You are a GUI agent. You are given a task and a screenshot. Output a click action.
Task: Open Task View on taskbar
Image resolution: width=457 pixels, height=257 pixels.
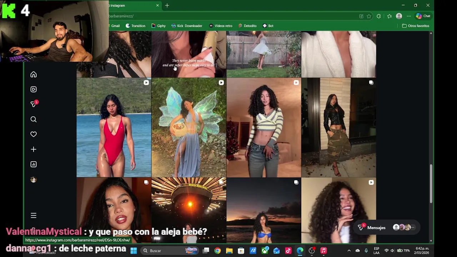tap(206, 251)
